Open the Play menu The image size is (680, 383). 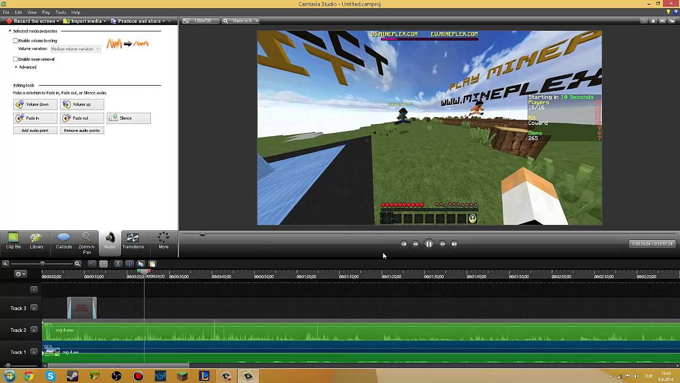pyautogui.click(x=46, y=12)
